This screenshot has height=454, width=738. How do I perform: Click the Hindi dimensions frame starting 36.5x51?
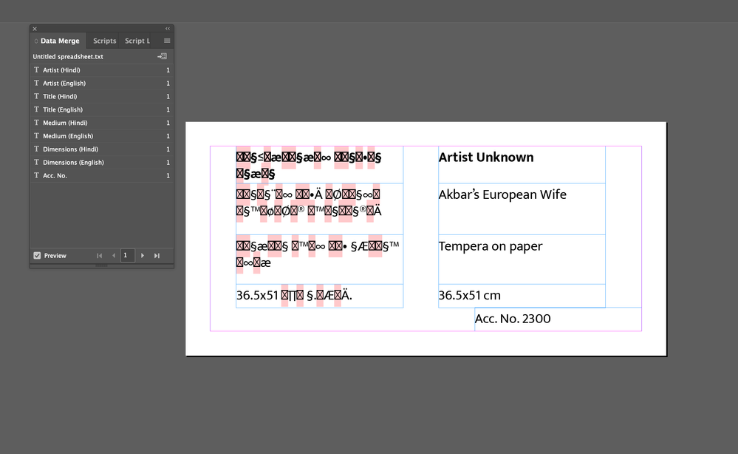coord(320,296)
